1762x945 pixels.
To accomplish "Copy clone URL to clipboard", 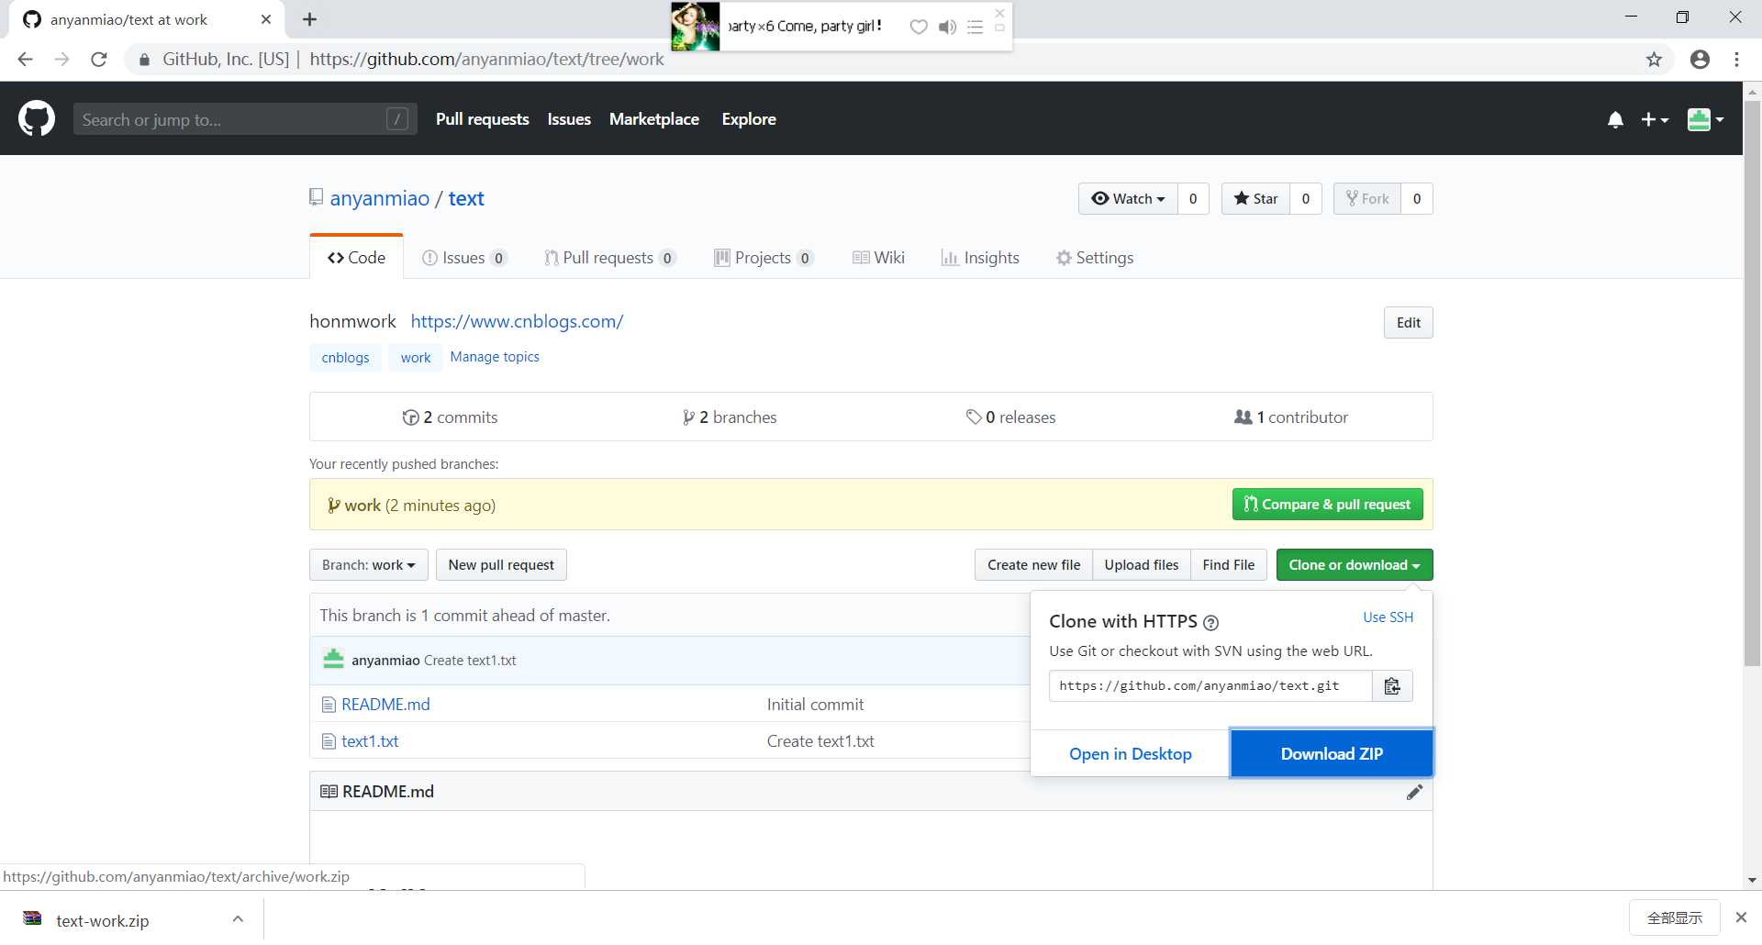I will (x=1392, y=686).
